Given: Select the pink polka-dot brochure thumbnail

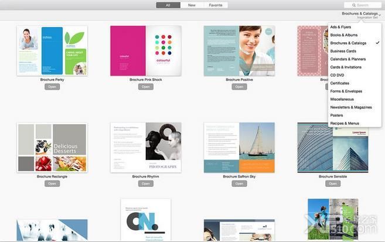Looking at the screenshot, I should click(312, 51).
